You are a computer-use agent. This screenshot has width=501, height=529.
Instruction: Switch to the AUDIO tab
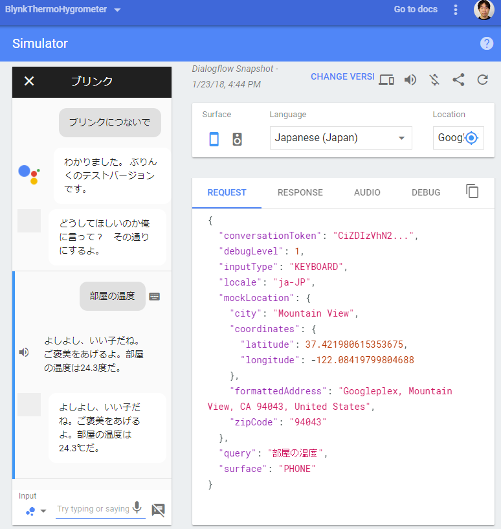point(367,193)
